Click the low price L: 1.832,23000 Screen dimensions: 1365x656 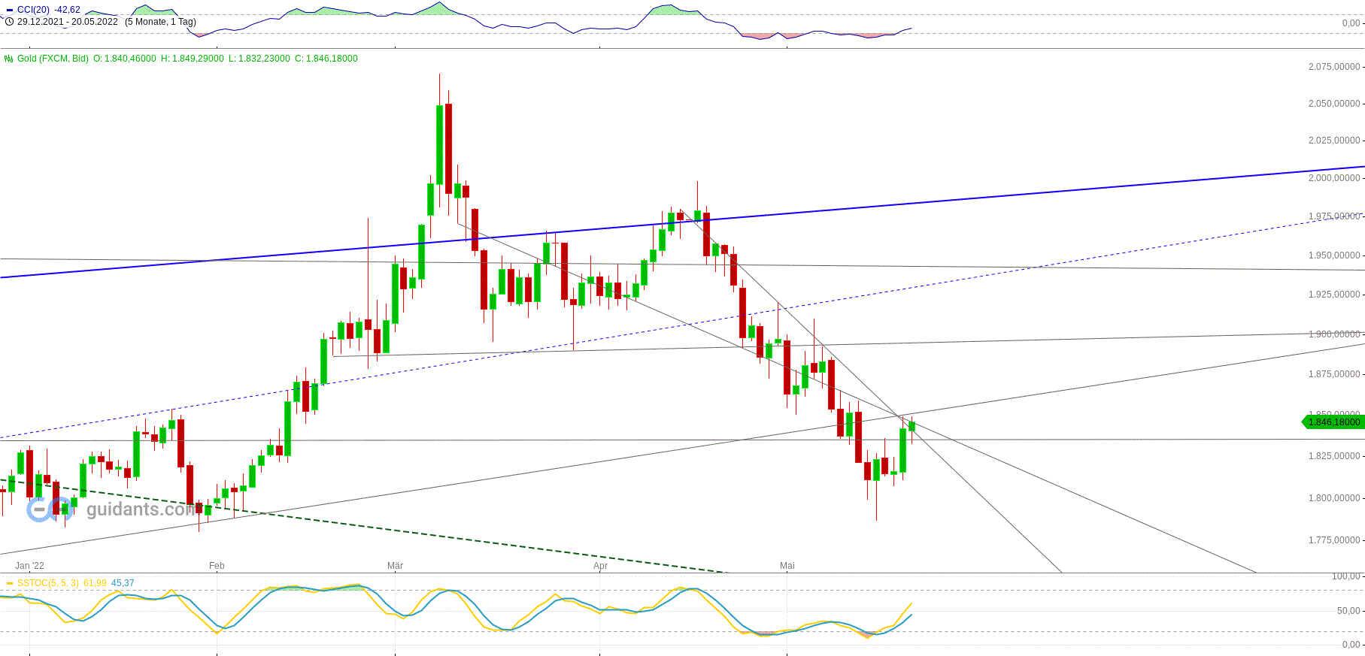point(259,59)
